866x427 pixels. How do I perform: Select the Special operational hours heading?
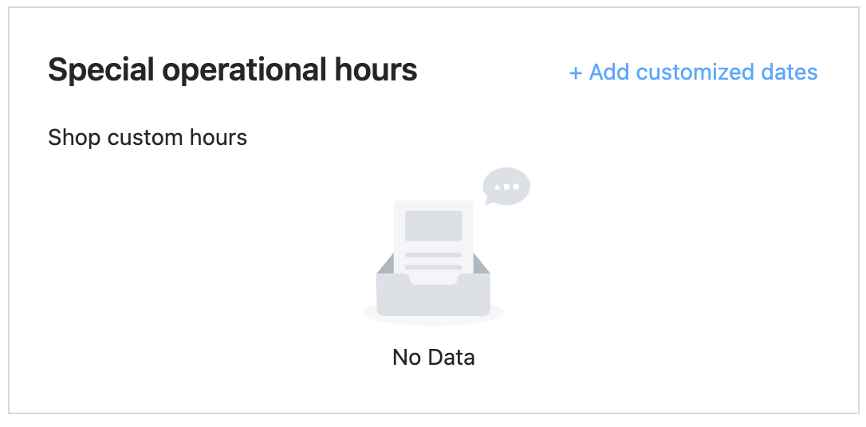point(233,70)
